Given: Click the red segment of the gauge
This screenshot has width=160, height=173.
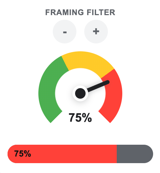Looking at the screenshot, I should (x=114, y=97).
